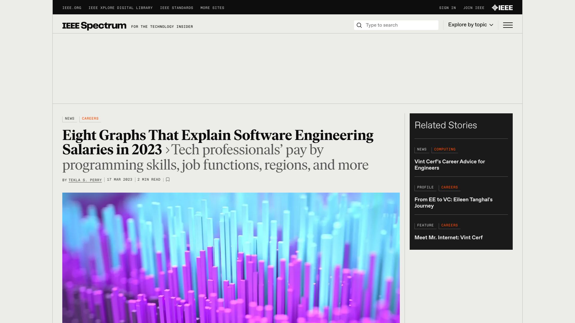Open the MORE SITES menu

(212, 8)
